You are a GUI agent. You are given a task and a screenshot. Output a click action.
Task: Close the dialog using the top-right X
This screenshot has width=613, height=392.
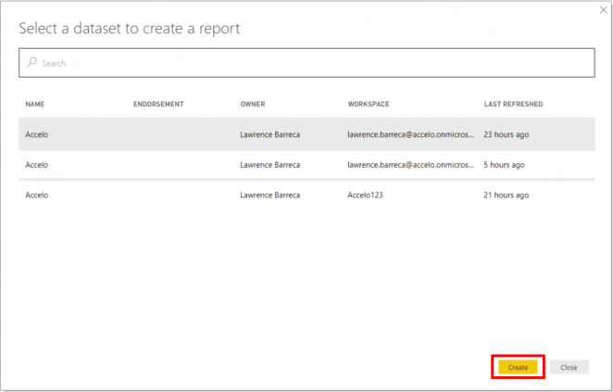pyautogui.click(x=603, y=10)
